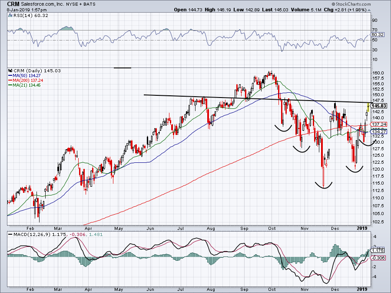Click the 110.0 label on the price axis
This screenshot has width=391, height=293.
point(378,198)
